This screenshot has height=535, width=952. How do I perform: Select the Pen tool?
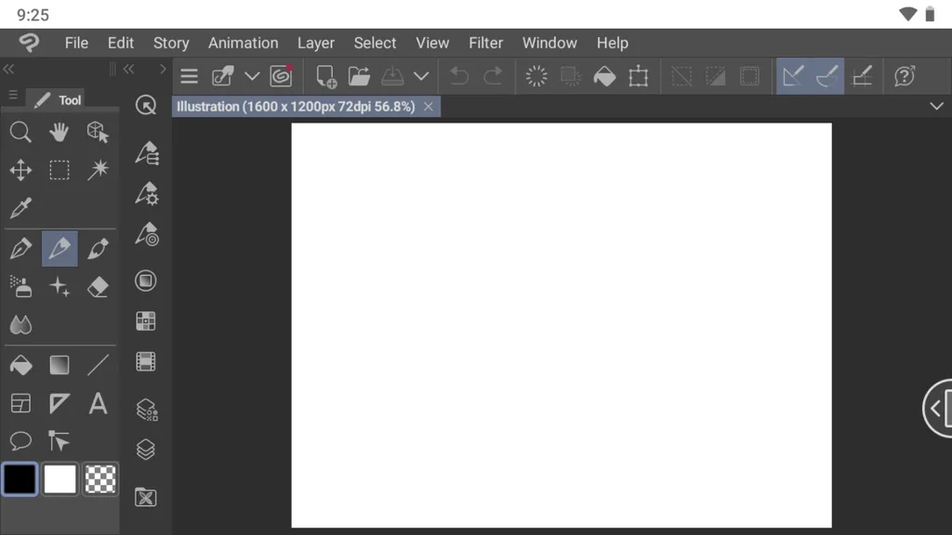click(x=20, y=248)
